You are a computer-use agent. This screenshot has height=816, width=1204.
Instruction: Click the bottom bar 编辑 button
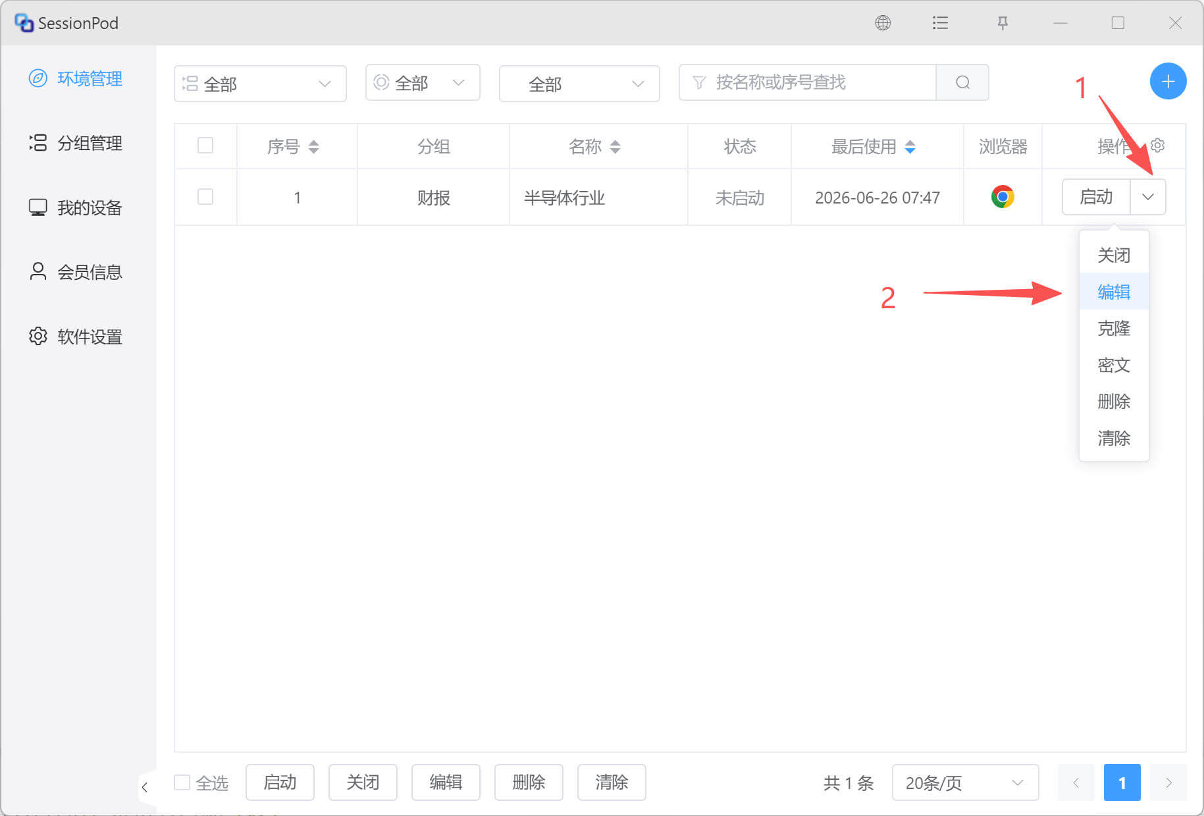(x=446, y=782)
